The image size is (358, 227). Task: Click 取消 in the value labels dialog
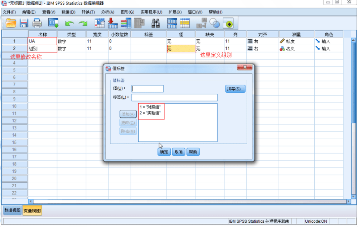pyautogui.click(x=179, y=152)
